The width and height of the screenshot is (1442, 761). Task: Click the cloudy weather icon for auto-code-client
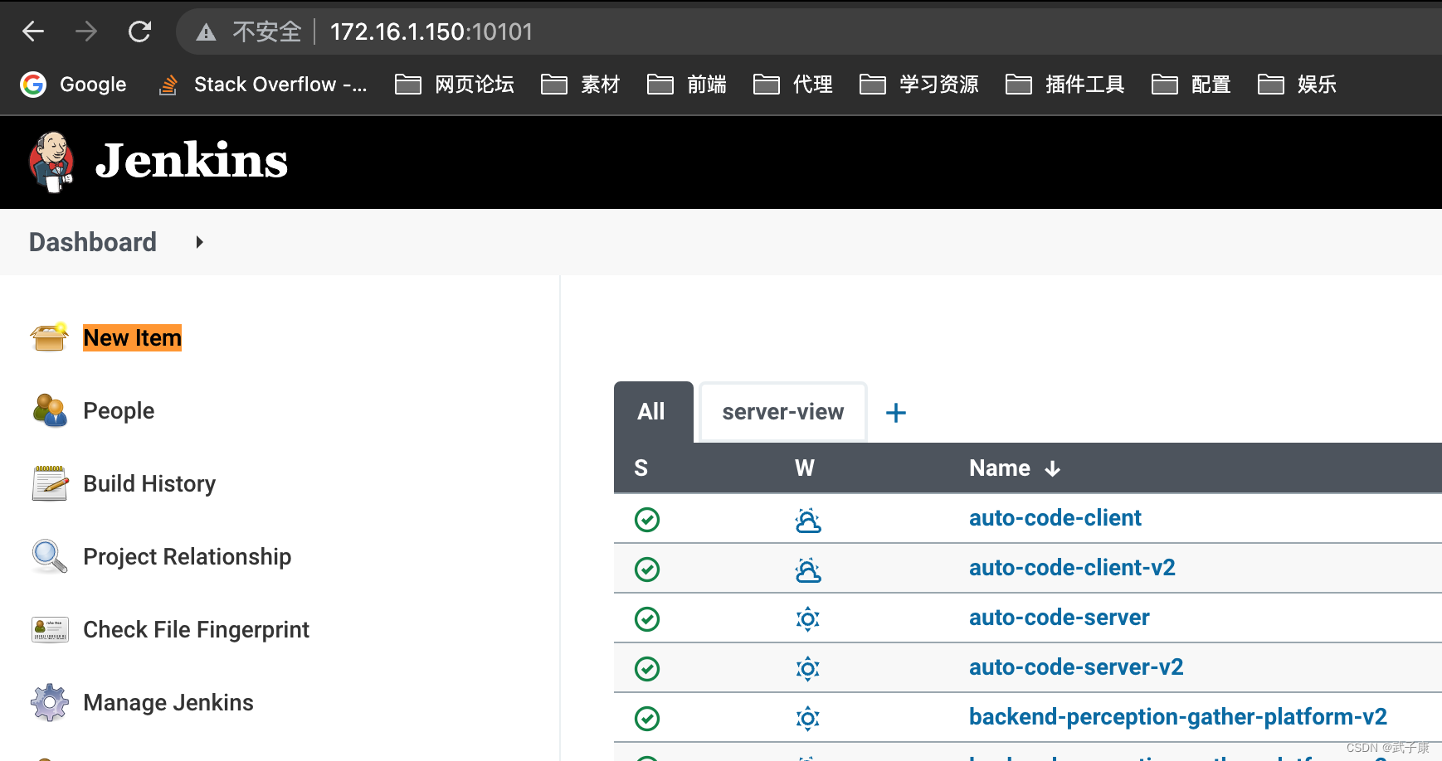pos(808,520)
